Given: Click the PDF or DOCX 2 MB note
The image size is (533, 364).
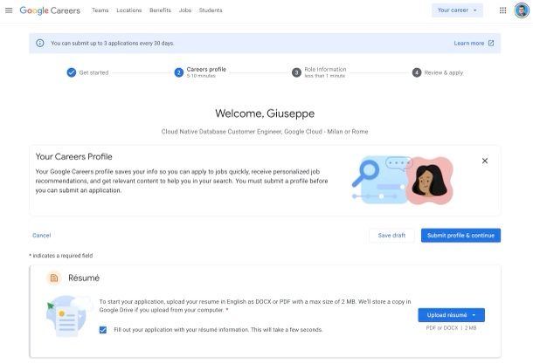Looking at the screenshot, I should tap(451, 328).
